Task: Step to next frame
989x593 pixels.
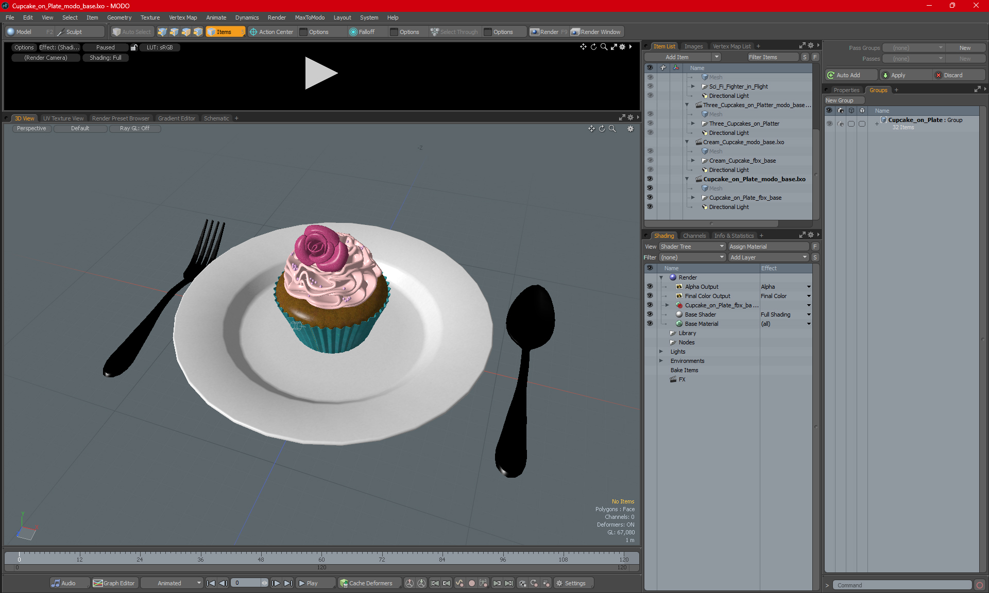Action: tap(276, 583)
